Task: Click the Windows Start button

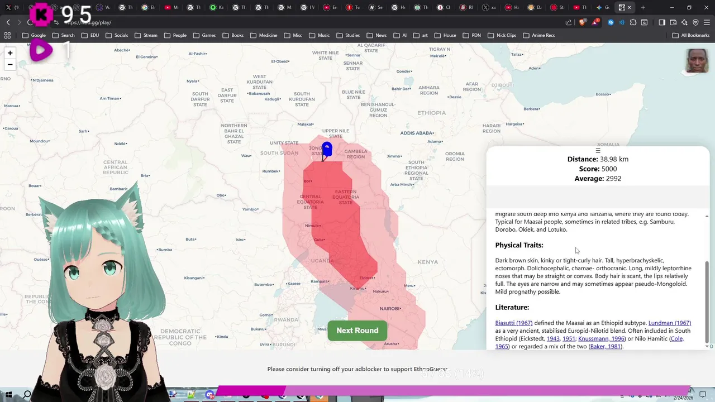Action: (8, 395)
